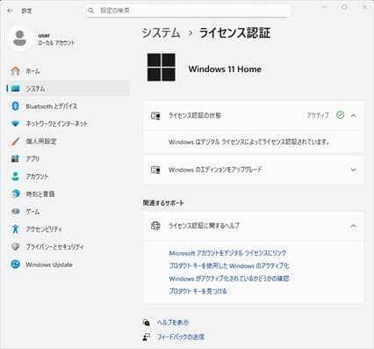Open 個人用設定 in the sidebar
Image resolution: width=374 pixels, height=349 pixels.
68,141
